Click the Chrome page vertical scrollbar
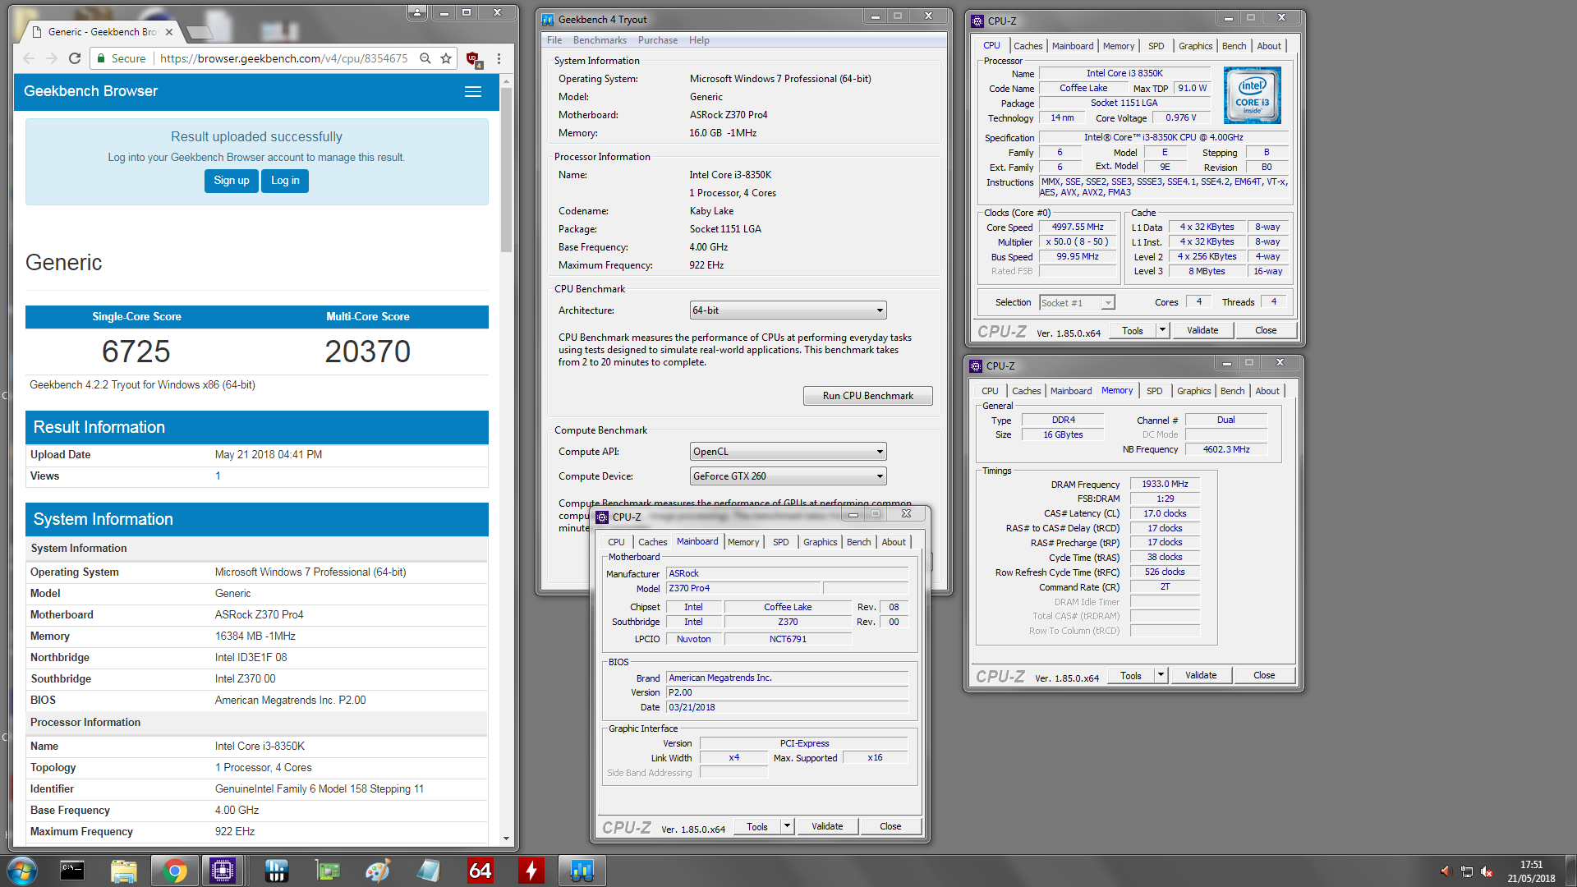The height and width of the screenshot is (887, 1577). click(506, 169)
